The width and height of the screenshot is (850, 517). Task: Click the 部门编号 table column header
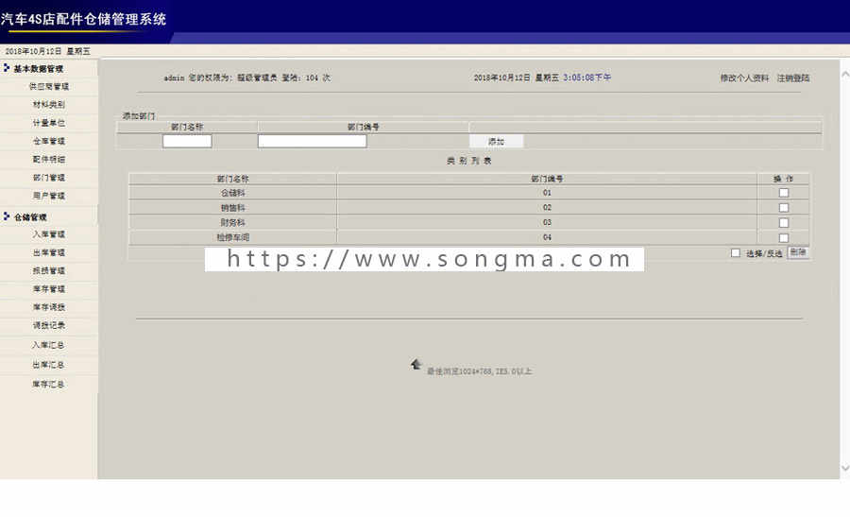click(547, 179)
